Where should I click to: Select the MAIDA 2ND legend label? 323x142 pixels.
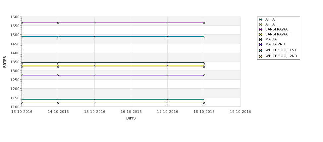pos(275,44)
